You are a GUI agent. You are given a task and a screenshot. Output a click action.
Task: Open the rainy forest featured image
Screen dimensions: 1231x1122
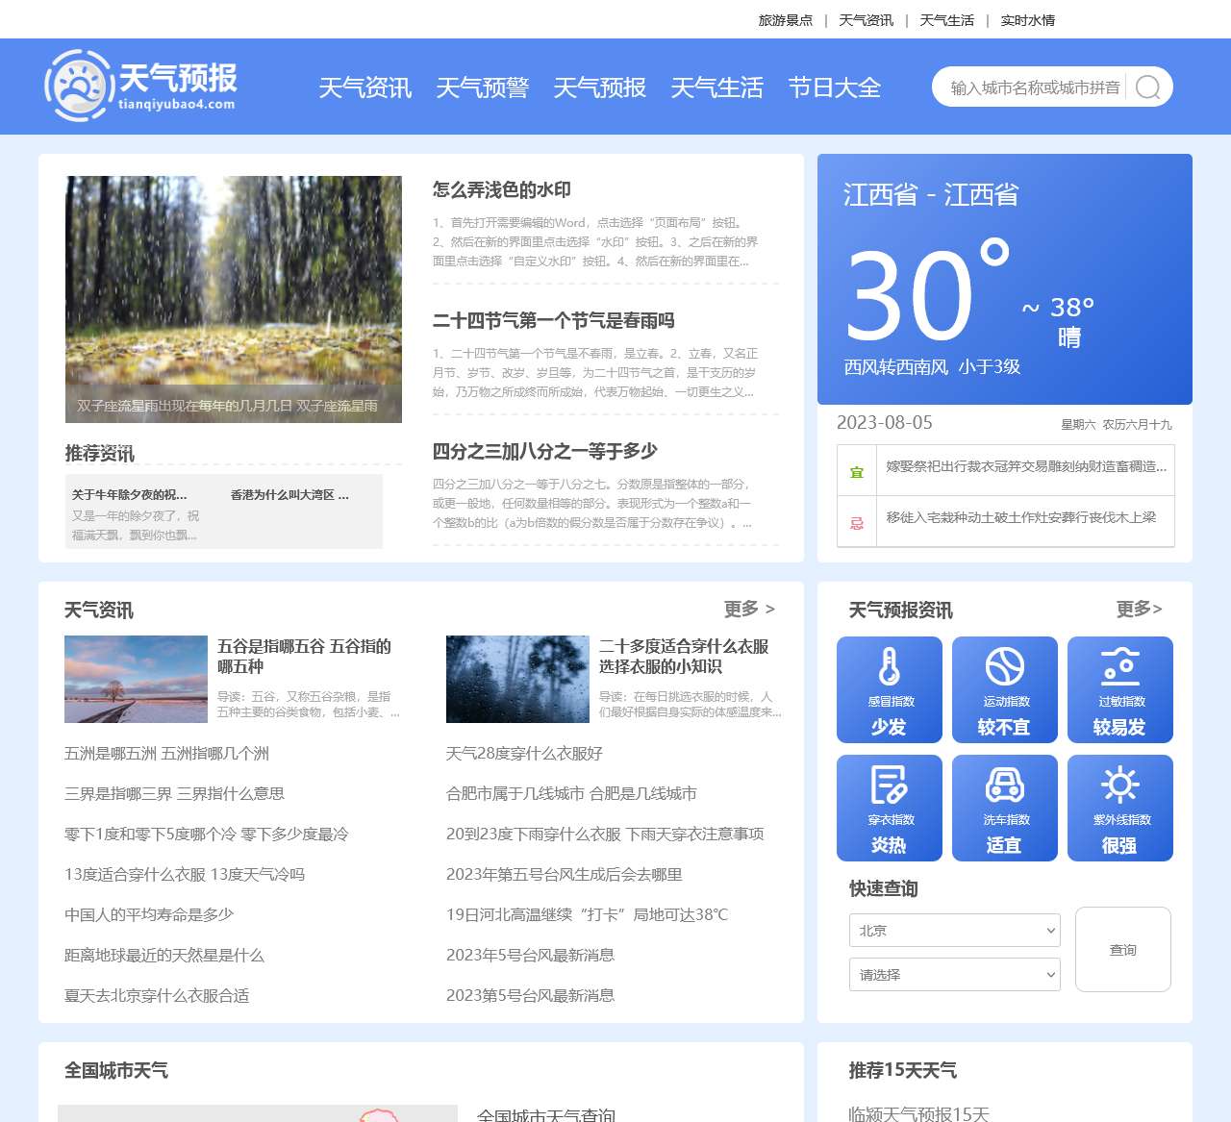234,299
